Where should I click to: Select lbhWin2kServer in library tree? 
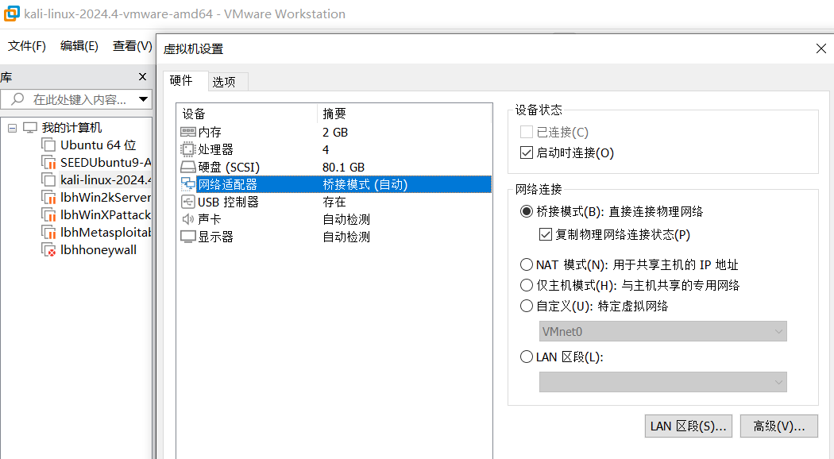[x=106, y=197]
